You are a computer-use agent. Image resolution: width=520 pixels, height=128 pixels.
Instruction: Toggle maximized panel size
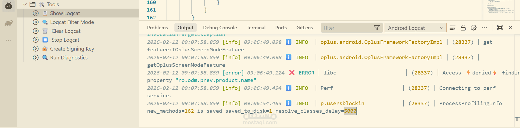500,27
